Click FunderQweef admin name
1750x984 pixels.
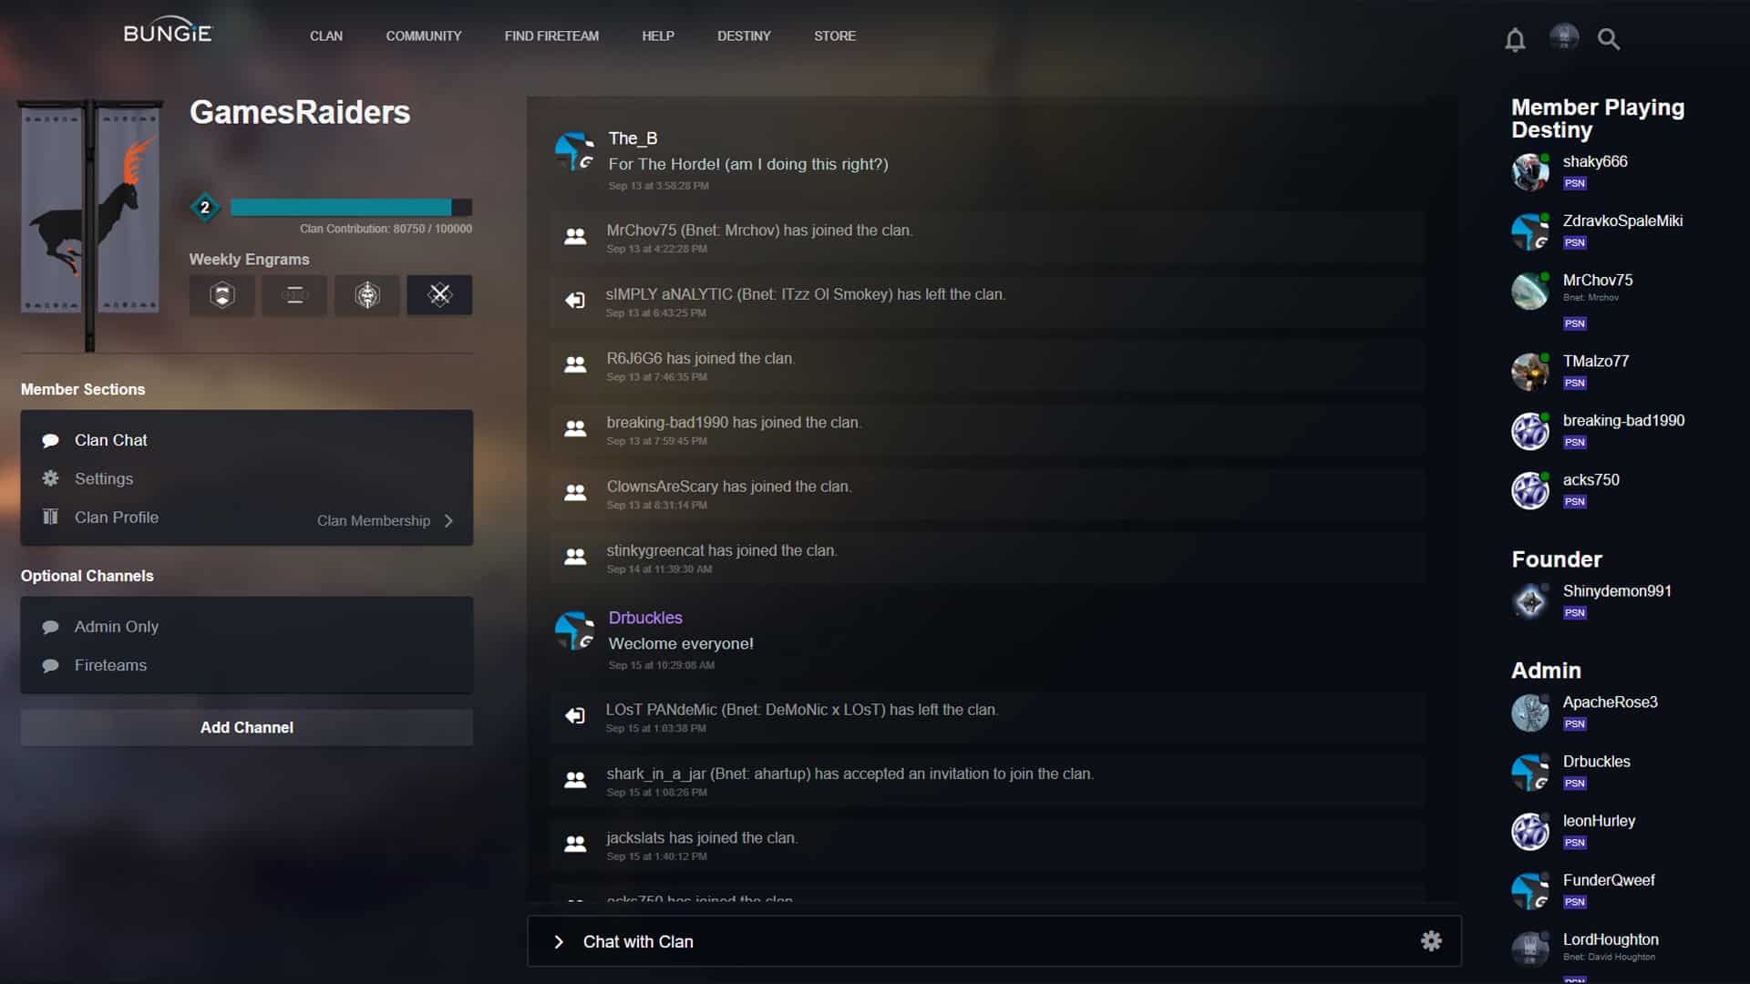pyautogui.click(x=1609, y=880)
